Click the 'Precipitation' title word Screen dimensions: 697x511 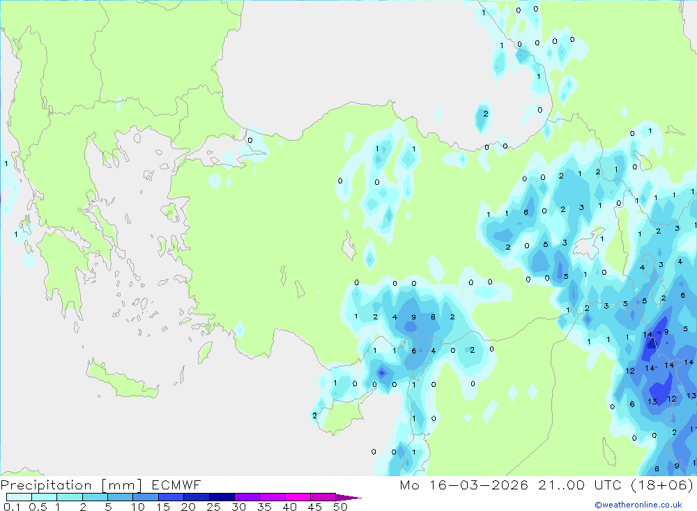[46, 485]
